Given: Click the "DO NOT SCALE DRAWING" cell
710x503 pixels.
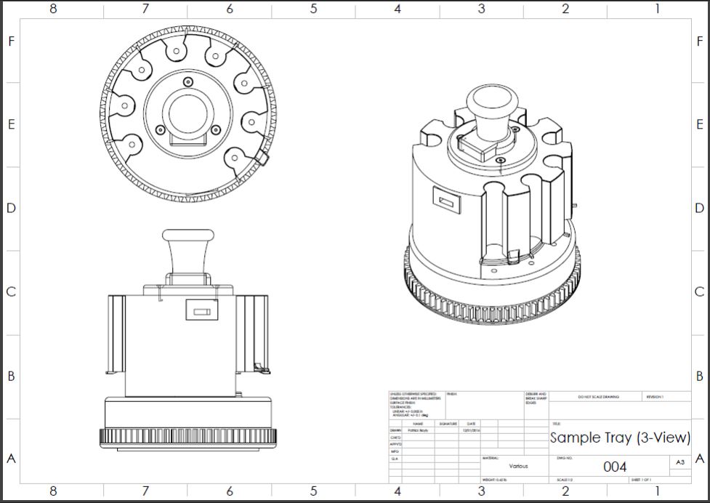Looking at the screenshot, I should click(598, 397).
